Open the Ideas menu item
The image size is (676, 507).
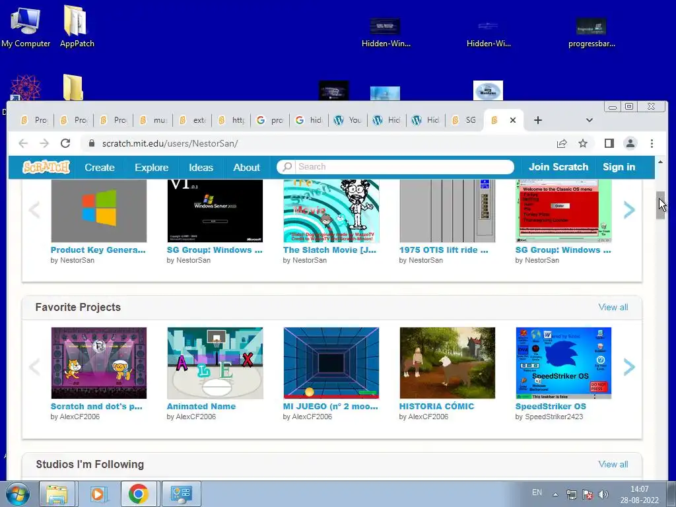pyautogui.click(x=201, y=167)
